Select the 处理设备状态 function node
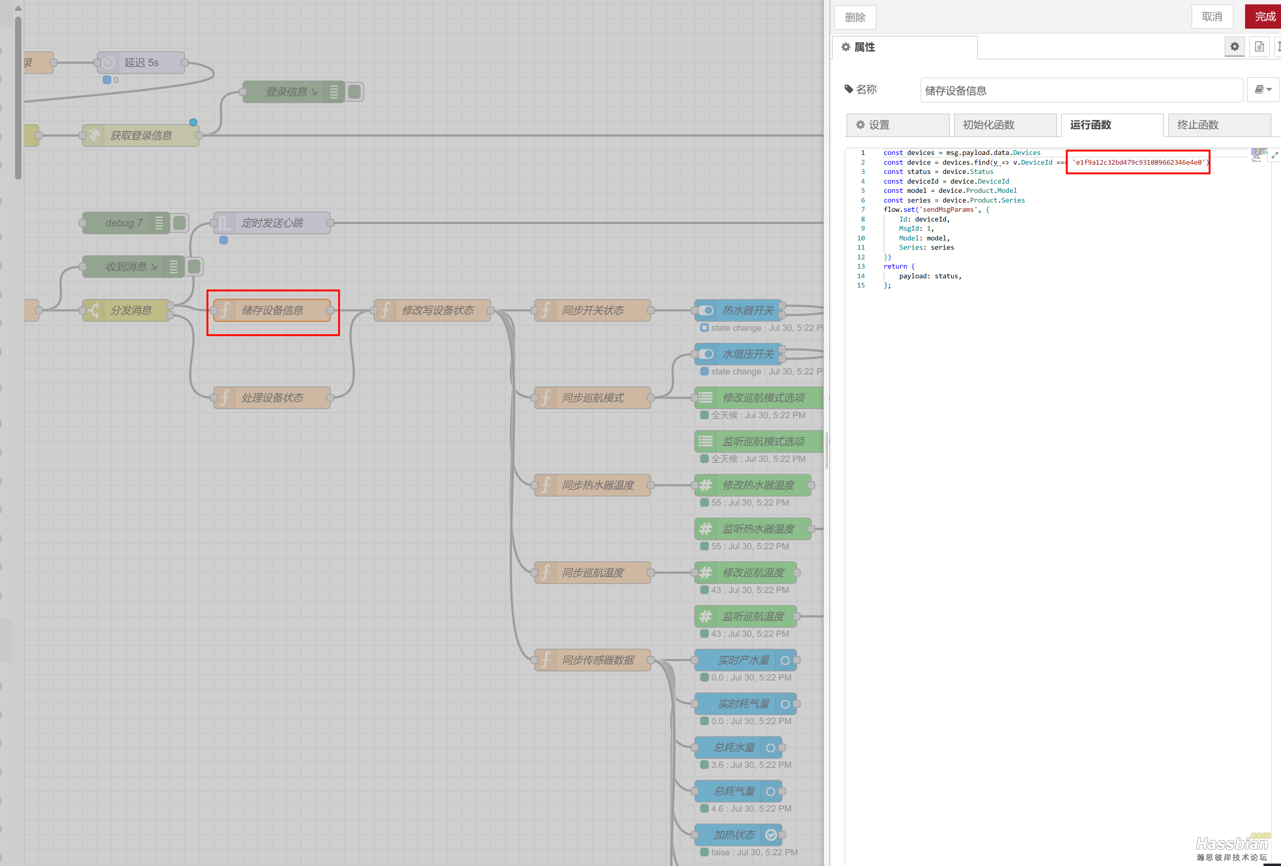1281x866 pixels. pyautogui.click(x=273, y=397)
